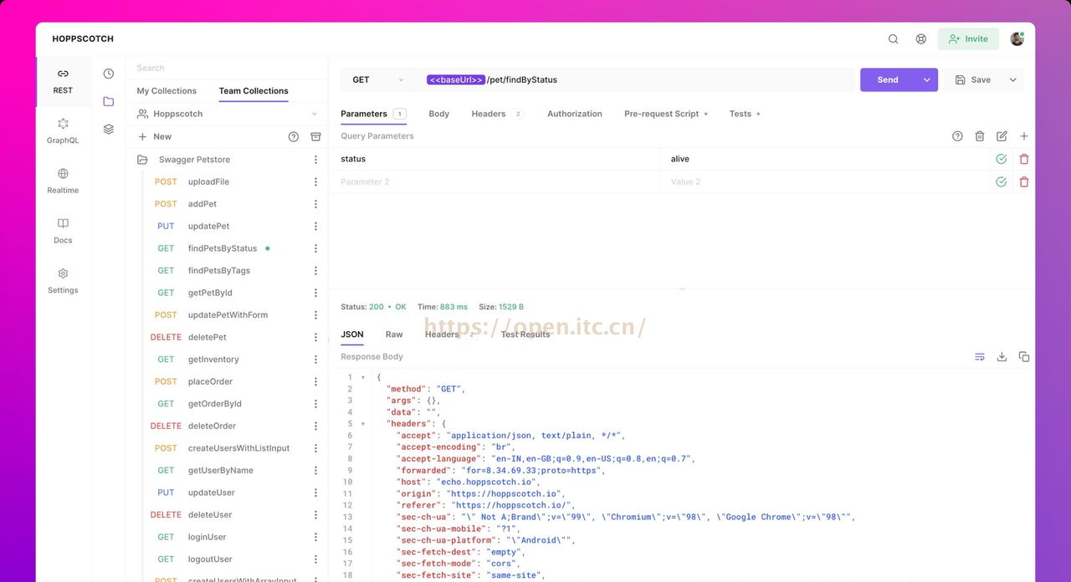Toggle response line wrap icon

[980, 356]
